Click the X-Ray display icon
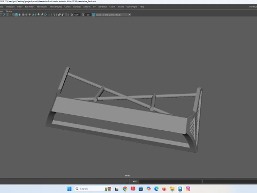257x193 pixels. (x=59, y=14)
